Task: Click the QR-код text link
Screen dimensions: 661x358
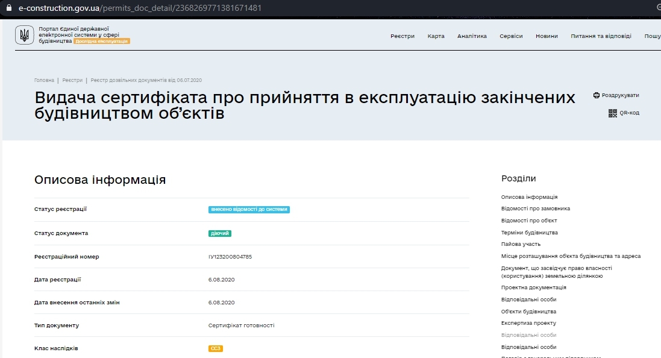Action: (630, 113)
